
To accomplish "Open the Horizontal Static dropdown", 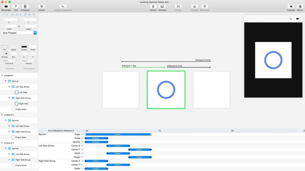I will [9, 61].
